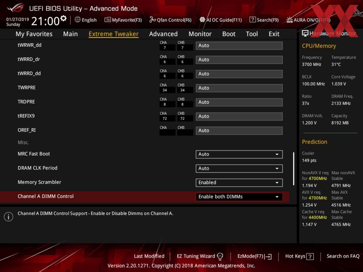The width and height of the screenshot is (363, 272).
Task: Click the 21:00 clock time
Action: coord(45,21)
